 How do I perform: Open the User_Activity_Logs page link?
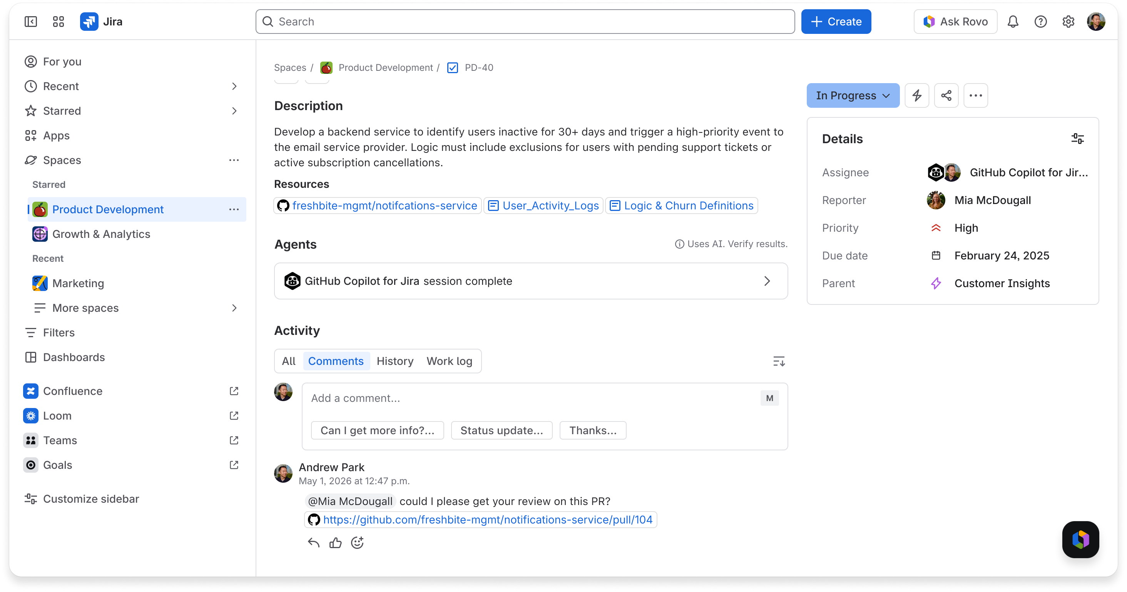click(x=543, y=206)
